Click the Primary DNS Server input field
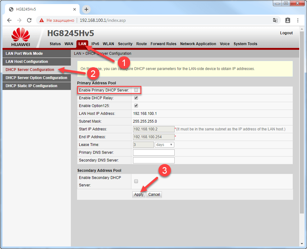The height and width of the screenshot is (249, 307). click(x=153, y=152)
